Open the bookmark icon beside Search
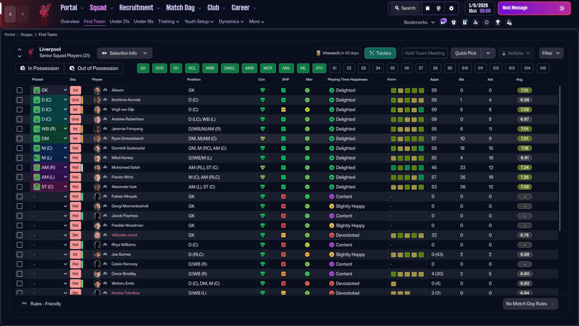Viewport: 579px width, 326px height. tap(427, 8)
